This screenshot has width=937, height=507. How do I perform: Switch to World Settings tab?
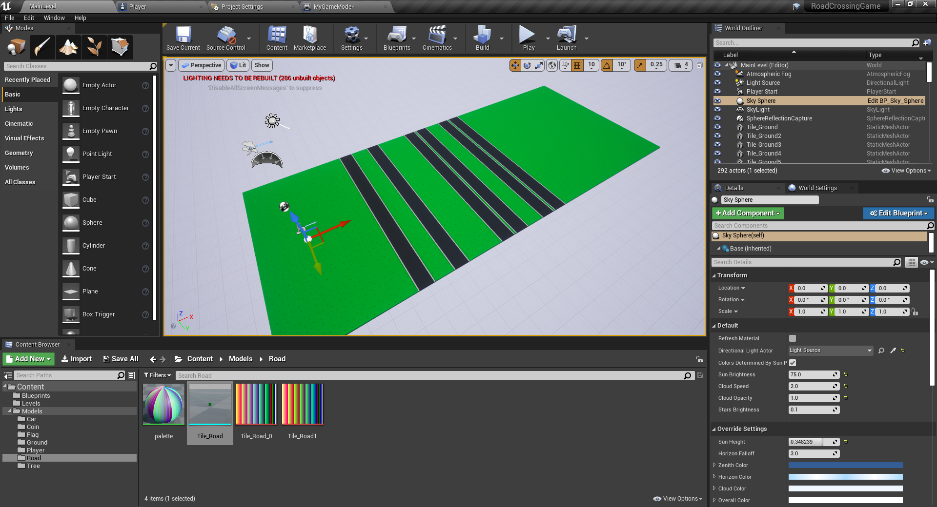coord(817,188)
